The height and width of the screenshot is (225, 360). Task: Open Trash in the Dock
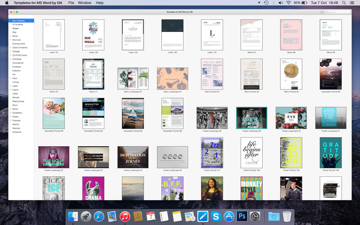click(287, 216)
